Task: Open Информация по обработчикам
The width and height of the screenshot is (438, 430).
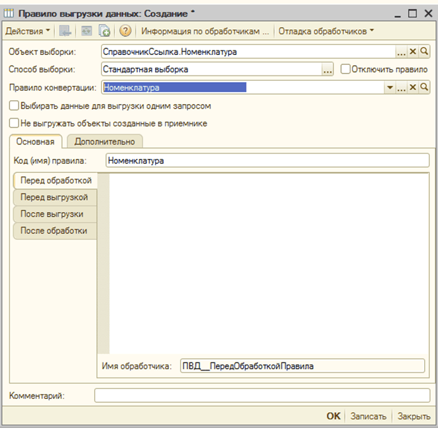Action: 205,31
